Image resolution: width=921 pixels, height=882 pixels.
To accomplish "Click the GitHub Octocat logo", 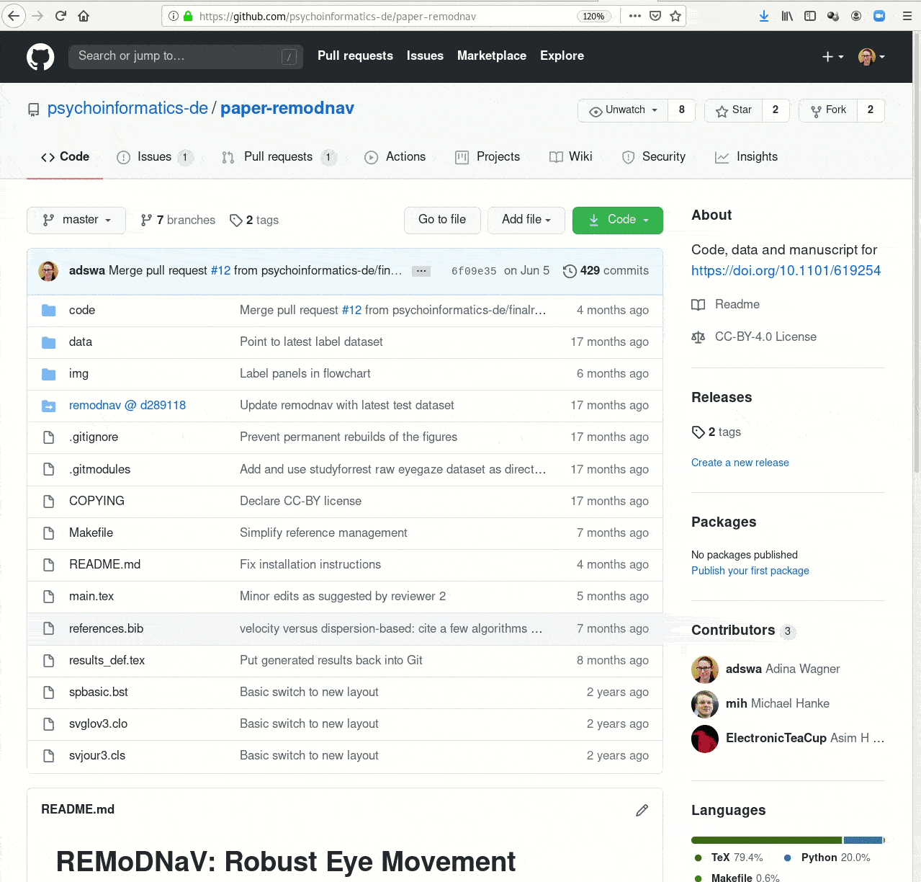I will pos(40,56).
